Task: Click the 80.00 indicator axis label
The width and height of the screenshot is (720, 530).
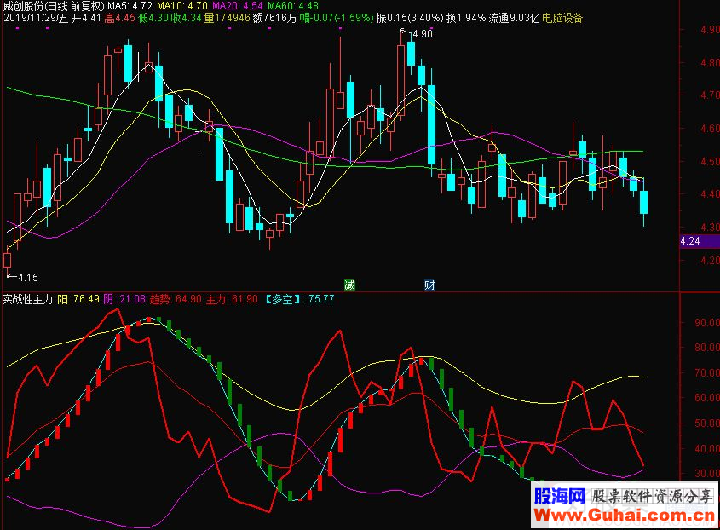Action: (x=707, y=347)
